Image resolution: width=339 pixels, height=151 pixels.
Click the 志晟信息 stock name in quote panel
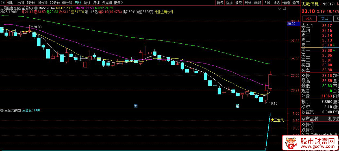point(310,4)
